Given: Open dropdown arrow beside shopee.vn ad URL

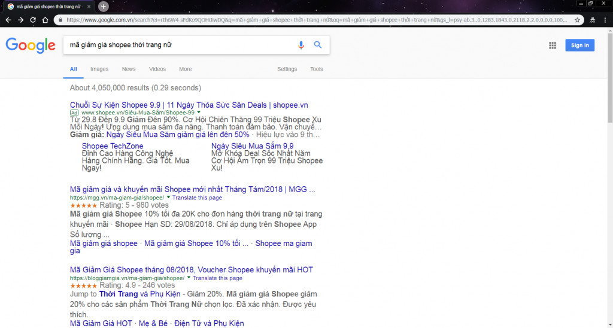Looking at the screenshot, I should pos(199,113).
